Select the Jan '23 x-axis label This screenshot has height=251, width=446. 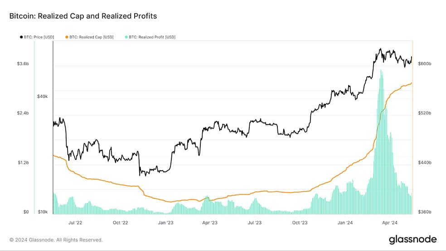tap(165, 222)
